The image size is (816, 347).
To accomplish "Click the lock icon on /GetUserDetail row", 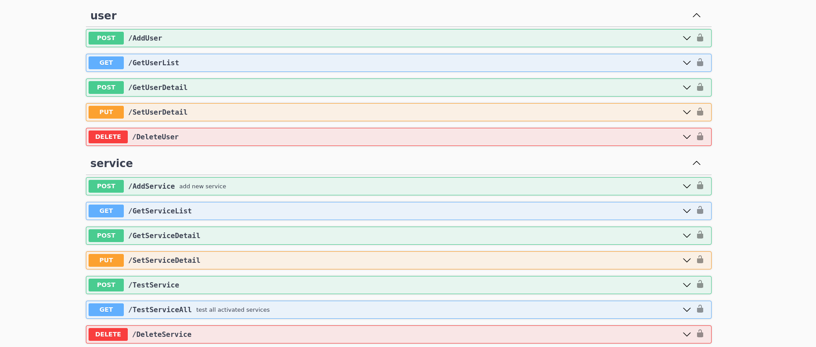I will (x=700, y=87).
